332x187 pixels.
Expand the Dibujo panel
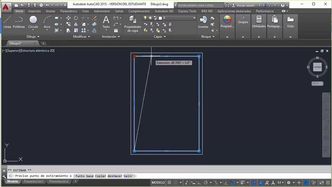point(33,36)
